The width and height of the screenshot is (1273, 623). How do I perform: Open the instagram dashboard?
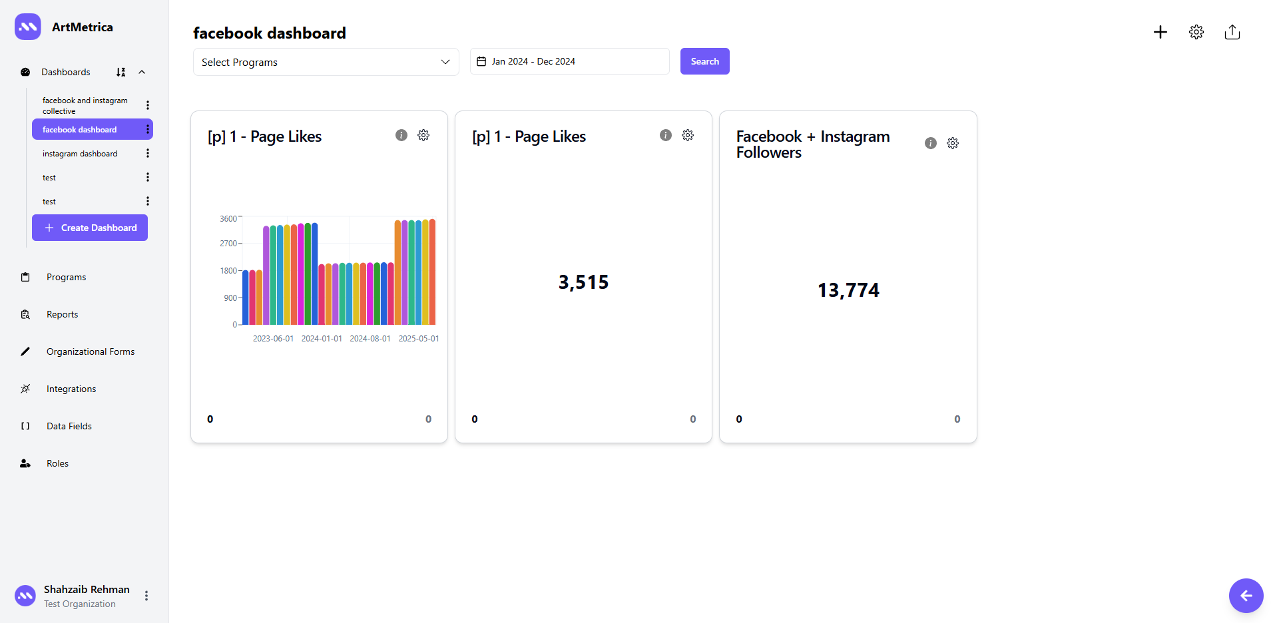click(x=80, y=153)
